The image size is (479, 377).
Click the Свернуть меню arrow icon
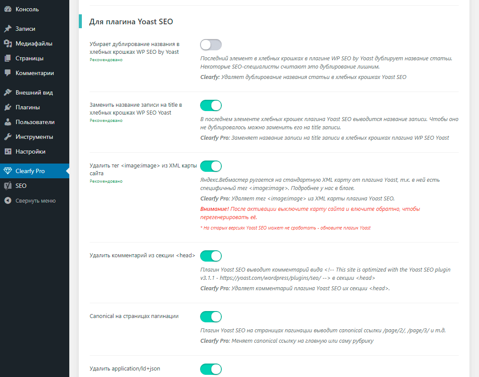(8, 200)
